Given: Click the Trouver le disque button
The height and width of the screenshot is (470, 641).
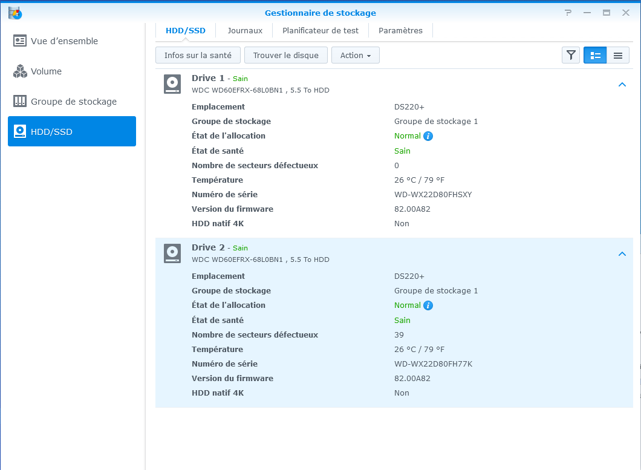Looking at the screenshot, I should (x=285, y=56).
